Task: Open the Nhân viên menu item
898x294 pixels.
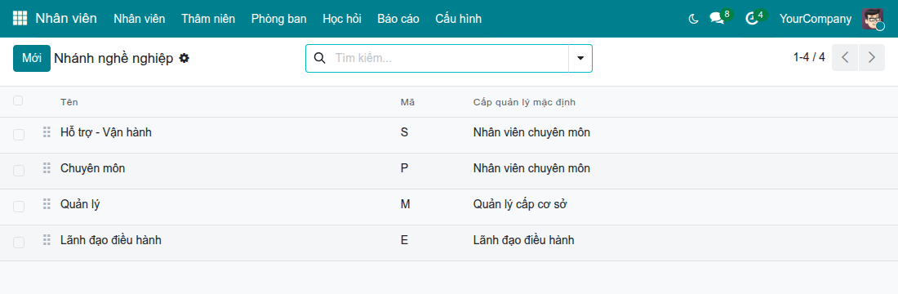Action: pos(139,19)
